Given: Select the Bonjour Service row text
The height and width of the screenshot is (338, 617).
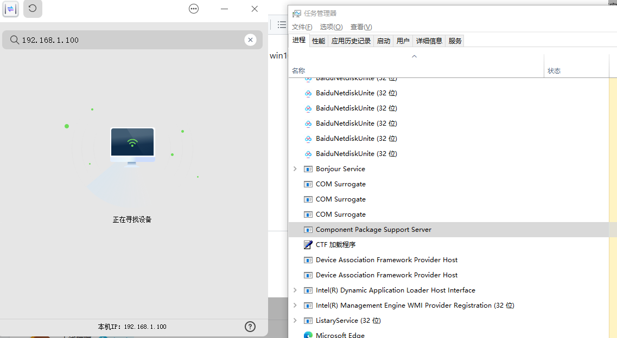Looking at the screenshot, I should coord(340,169).
